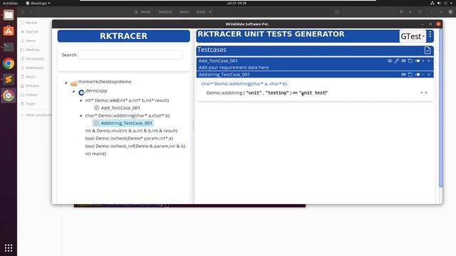Open Ubuntu Software from the dock
456x256 pixels.
(9, 31)
